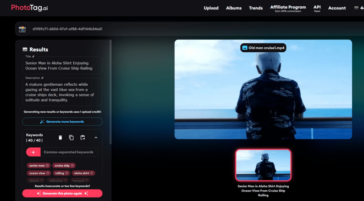This screenshot has width=364, height=201.
Task: Collapse the Keywords section chevron
Action: point(96,138)
